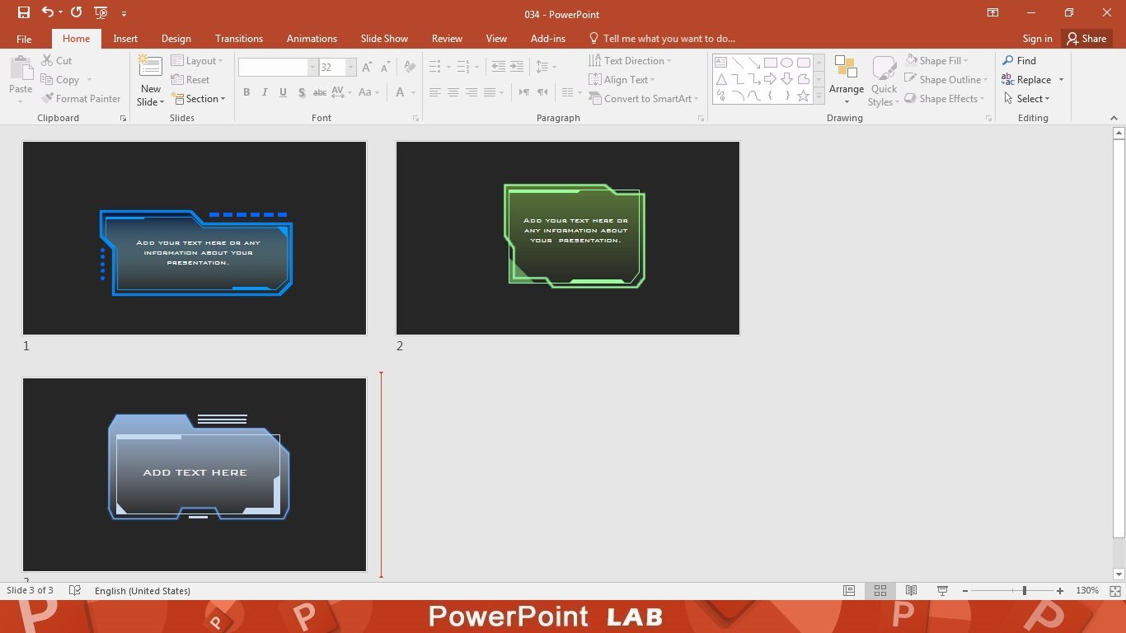Open the Slide Show tab
Viewport: 1126px width, 633px height.
pyautogui.click(x=384, y=39)
